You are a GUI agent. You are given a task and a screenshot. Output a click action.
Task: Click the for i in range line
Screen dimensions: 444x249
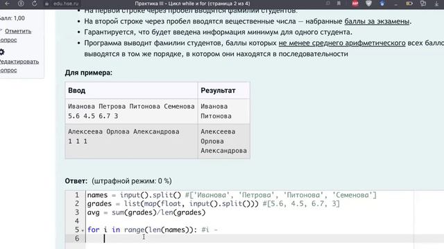coord(153,230)
